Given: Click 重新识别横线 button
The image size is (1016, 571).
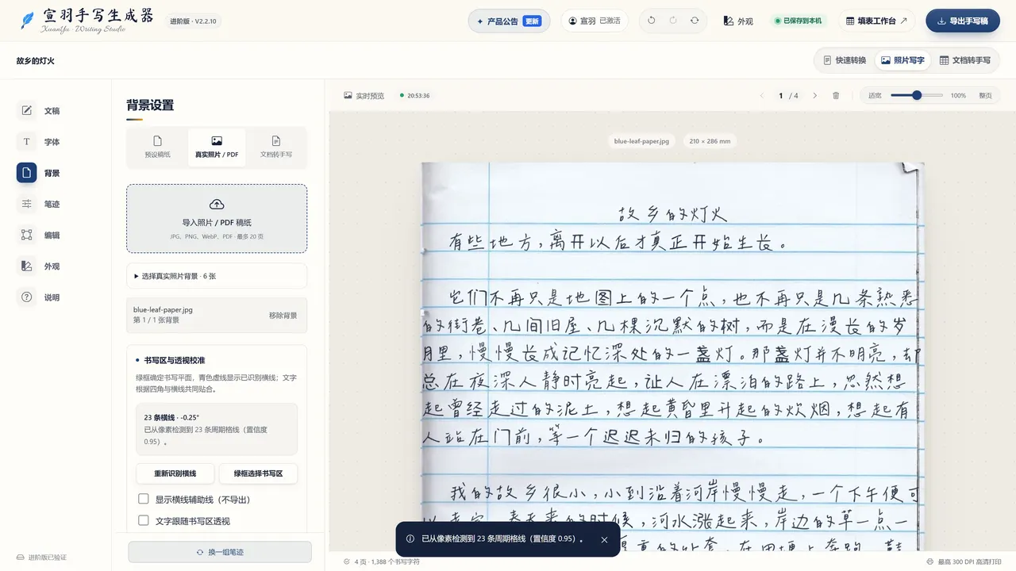Looking at the screenshot, I should pyautogui.click(x=175, y=473).
